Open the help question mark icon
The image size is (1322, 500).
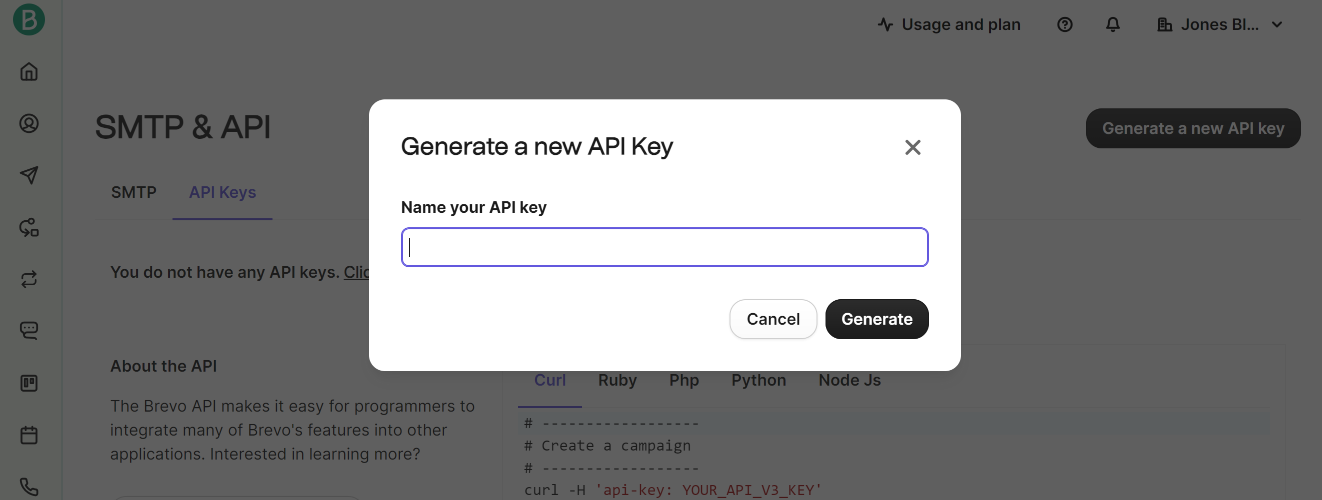(x=1065, y=24)
